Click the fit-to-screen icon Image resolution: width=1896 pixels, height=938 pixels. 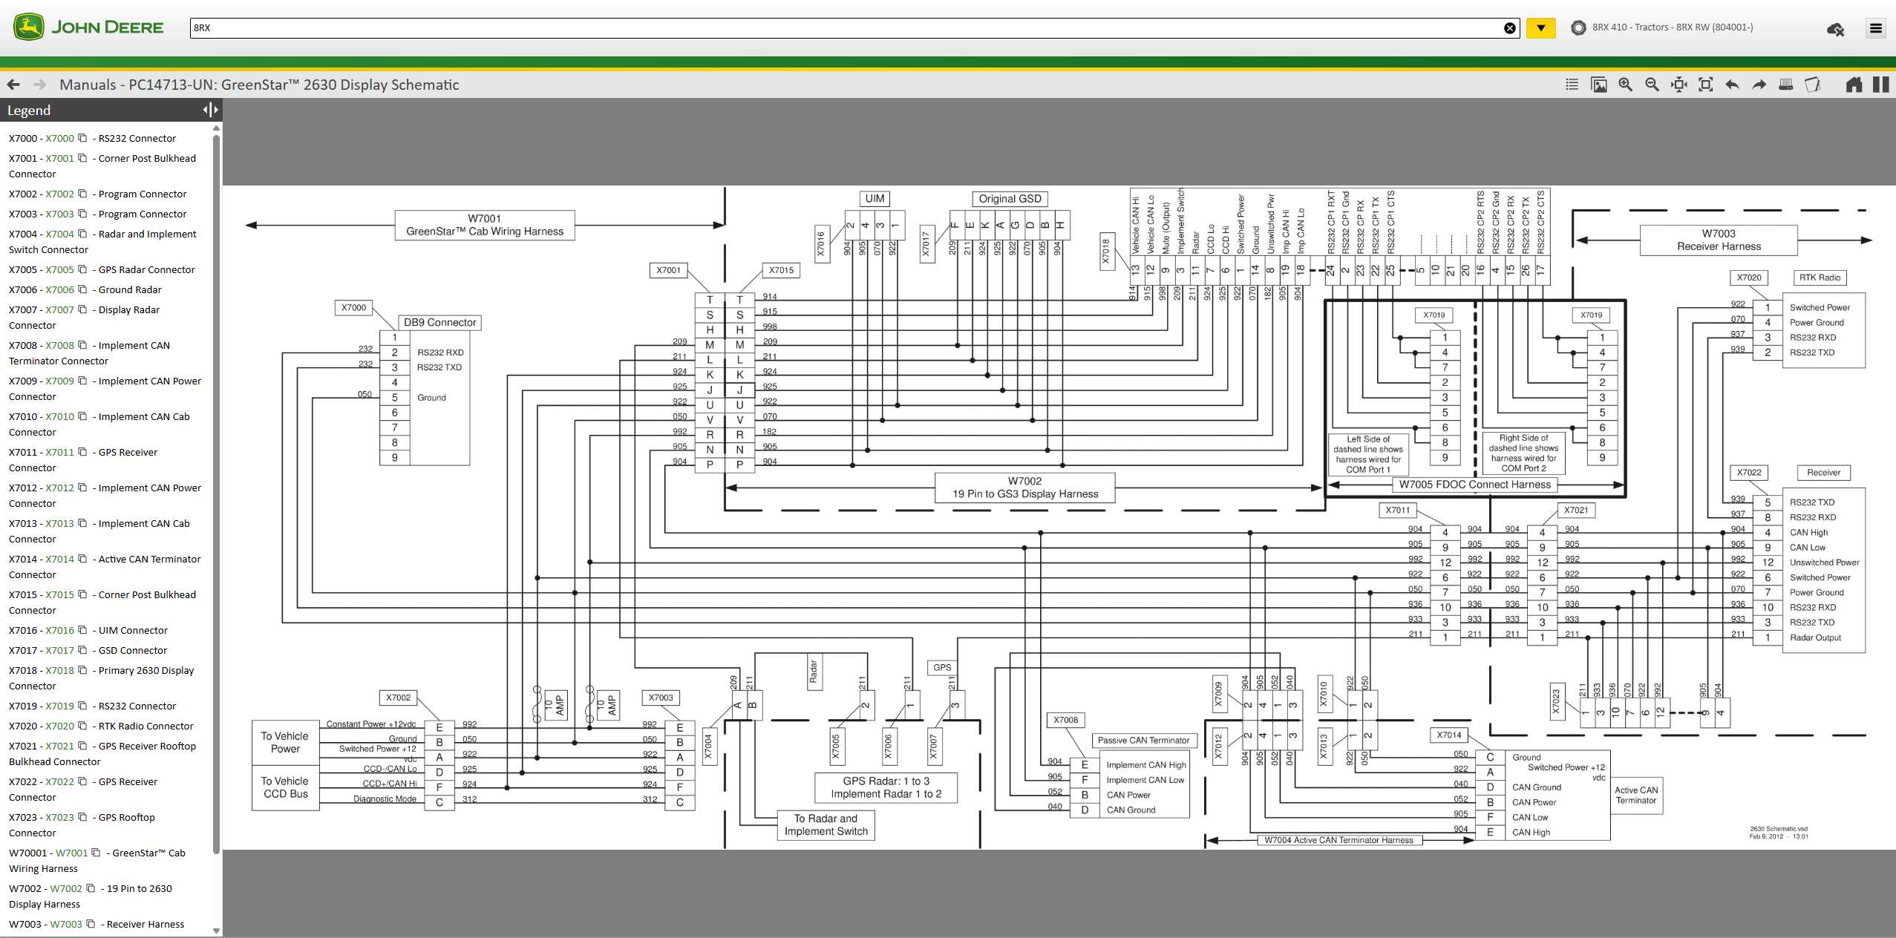click(x=1705, y=84)
